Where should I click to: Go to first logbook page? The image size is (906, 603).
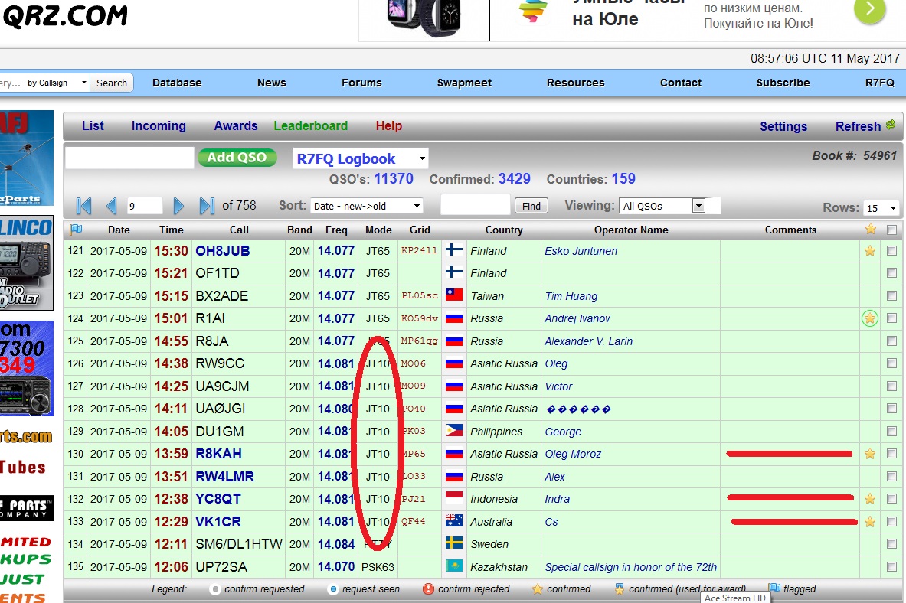[x=84, y=206]
